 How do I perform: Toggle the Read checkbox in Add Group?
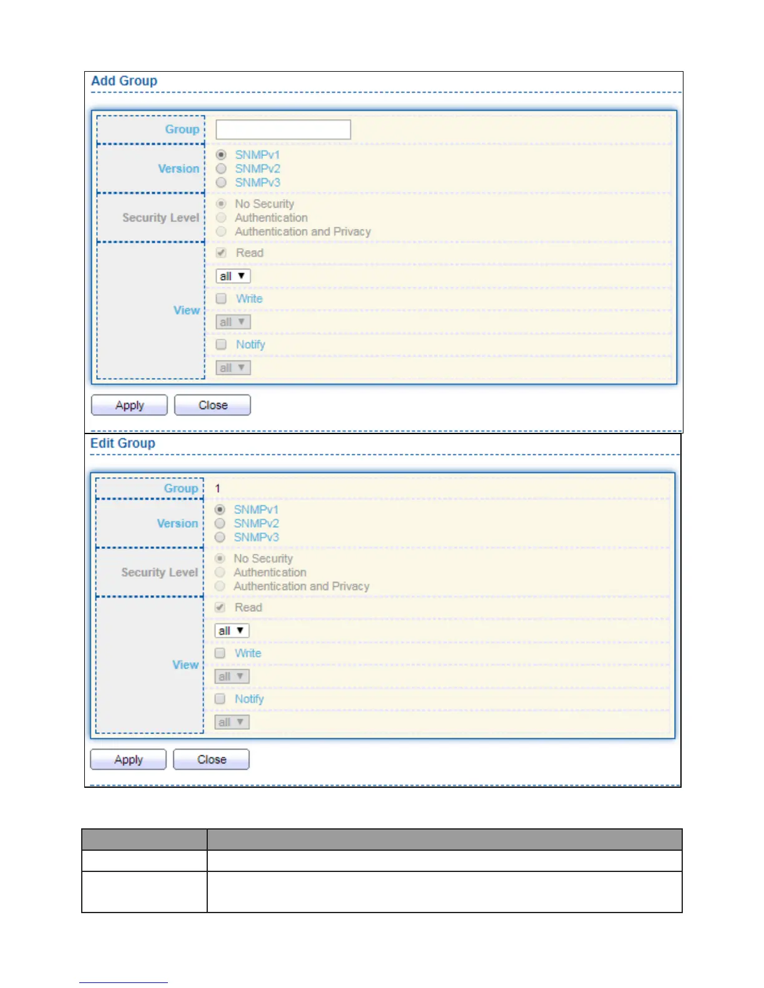(221, 253)
